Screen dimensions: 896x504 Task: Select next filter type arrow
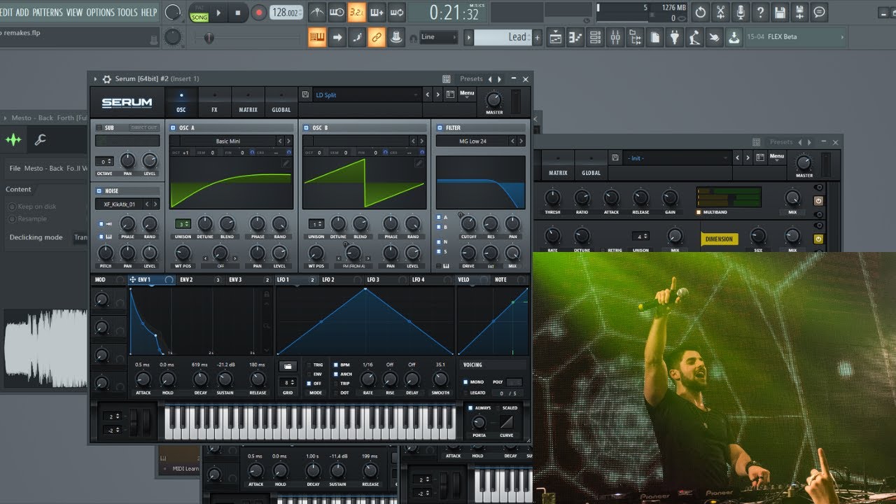click(x=520, y=141)
